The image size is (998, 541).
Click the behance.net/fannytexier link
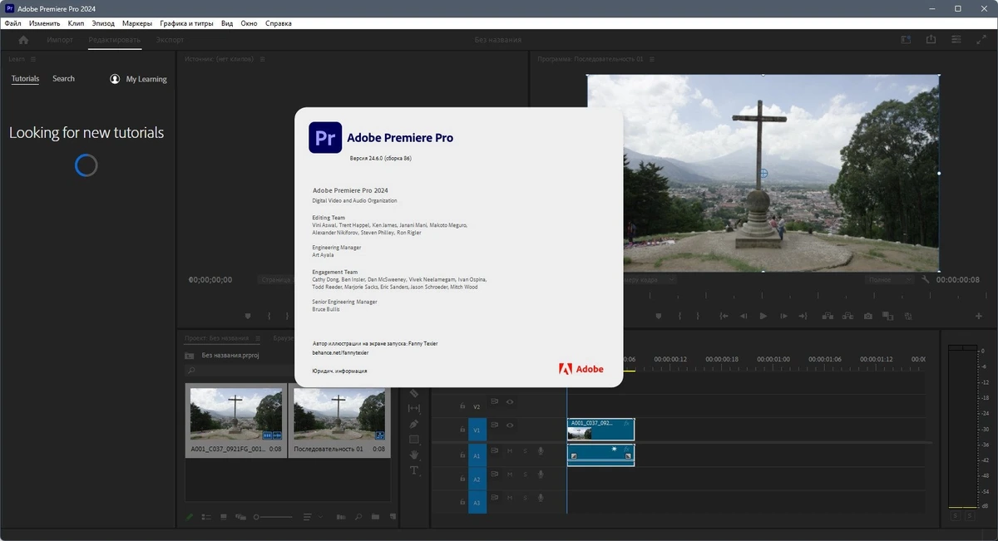click(x=341, y=352)
